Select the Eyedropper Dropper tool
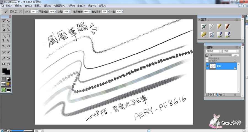This screenshot has height=132, width=248. coord(4,58)
